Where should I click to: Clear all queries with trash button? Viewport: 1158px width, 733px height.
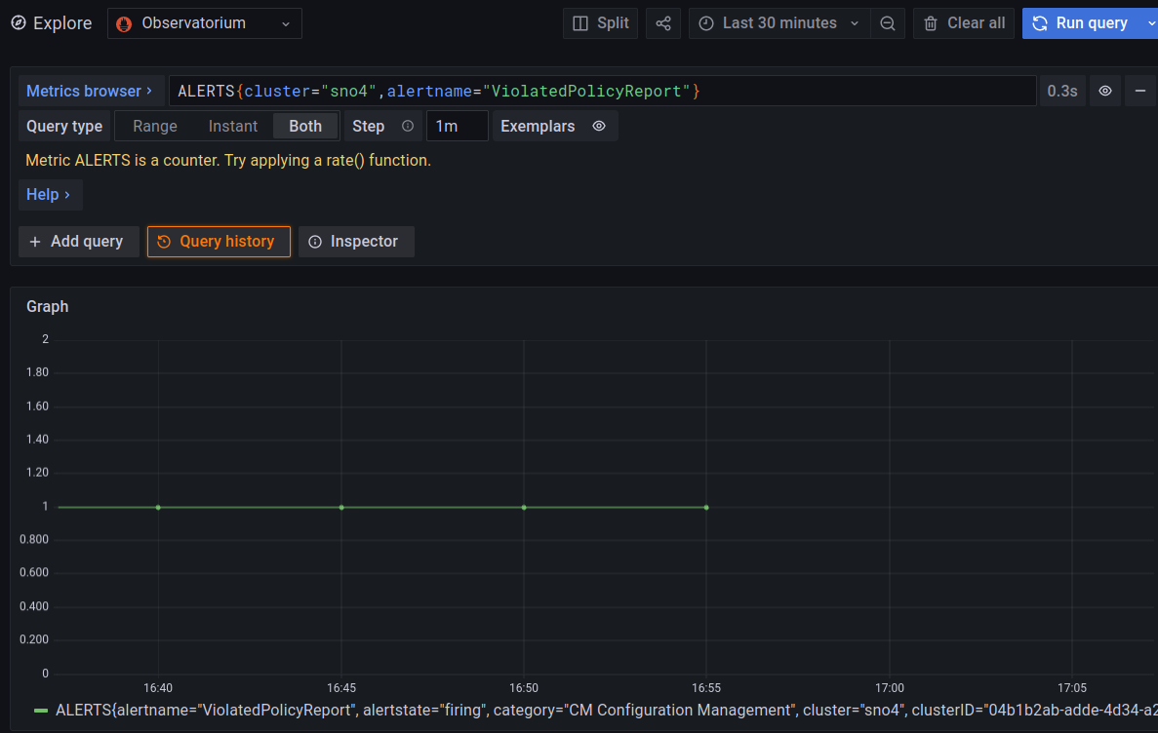coord(963,23)
